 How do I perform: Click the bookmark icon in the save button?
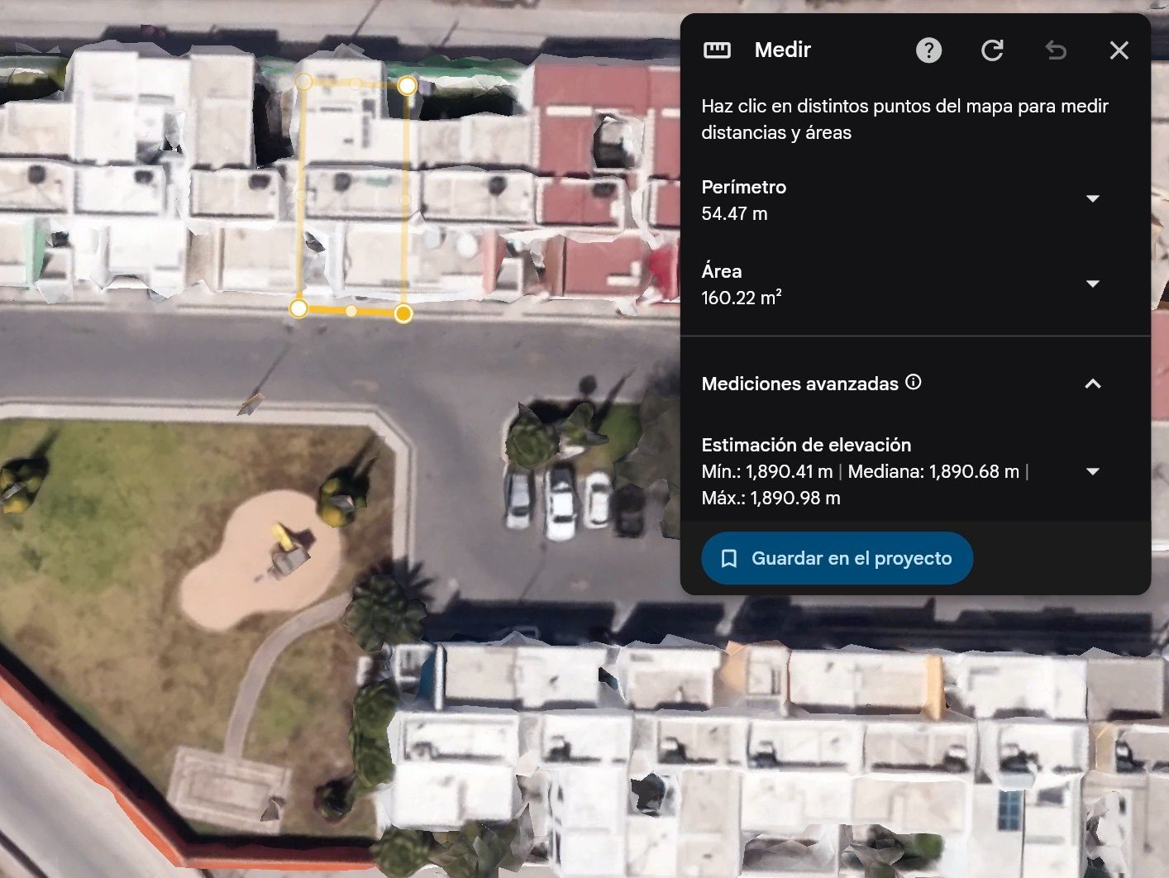pyautogui.click(x=728, y=559)
